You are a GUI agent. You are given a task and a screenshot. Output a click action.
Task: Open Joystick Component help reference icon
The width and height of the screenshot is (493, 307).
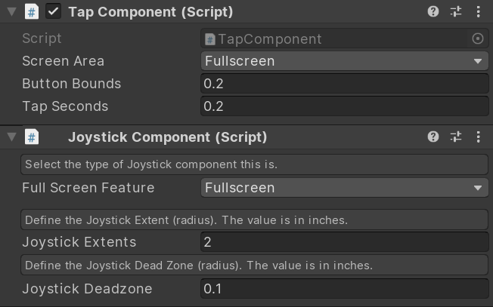click(433, 137)
